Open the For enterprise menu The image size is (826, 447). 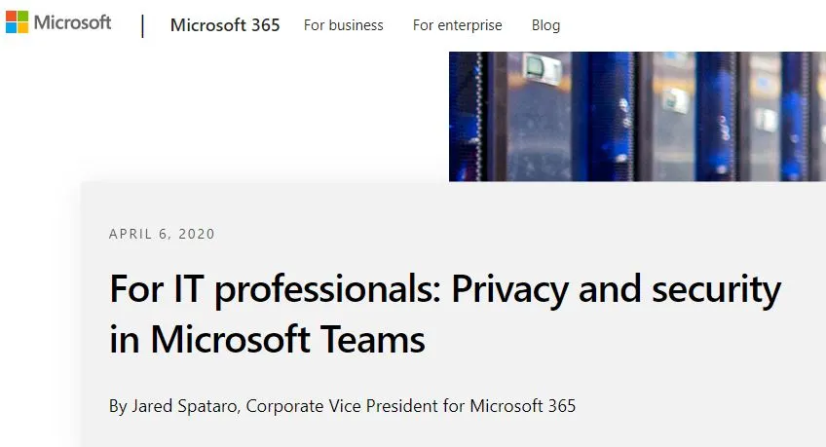(x=457, y=25)
